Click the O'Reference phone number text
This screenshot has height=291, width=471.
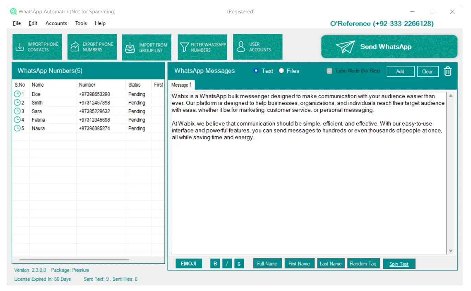[x=382, y=24]
